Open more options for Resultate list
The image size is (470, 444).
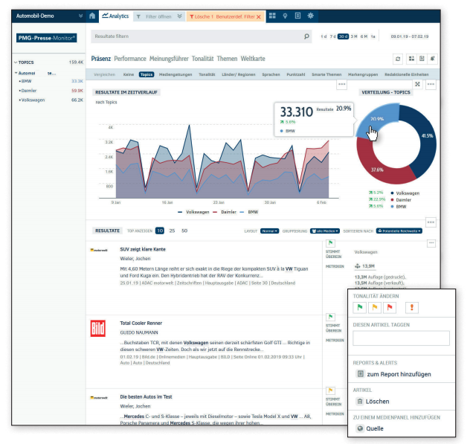click(x=431, y=222)
